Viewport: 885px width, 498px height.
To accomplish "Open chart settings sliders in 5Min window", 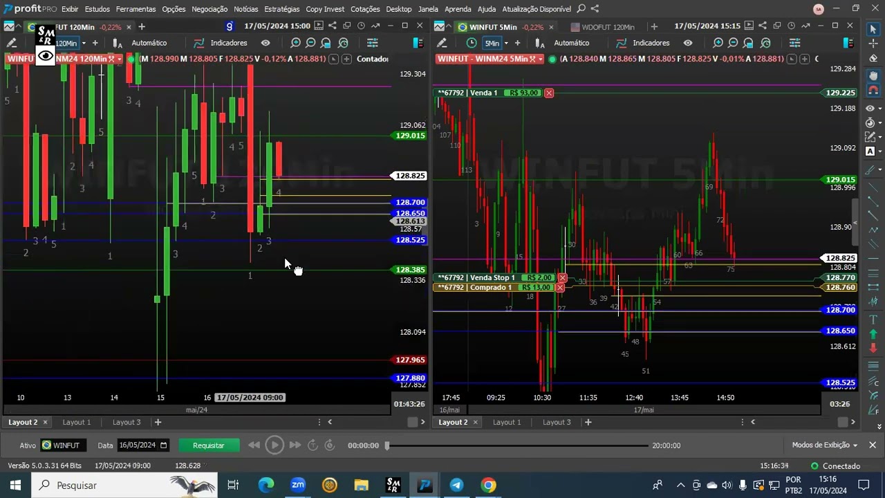I will pos(794,43).
